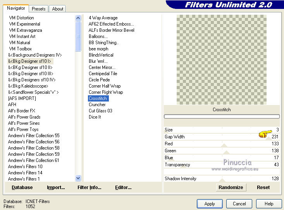Select VM Extravaganza category
Viewport: 284px width, 210px height.
pos(25,30)
